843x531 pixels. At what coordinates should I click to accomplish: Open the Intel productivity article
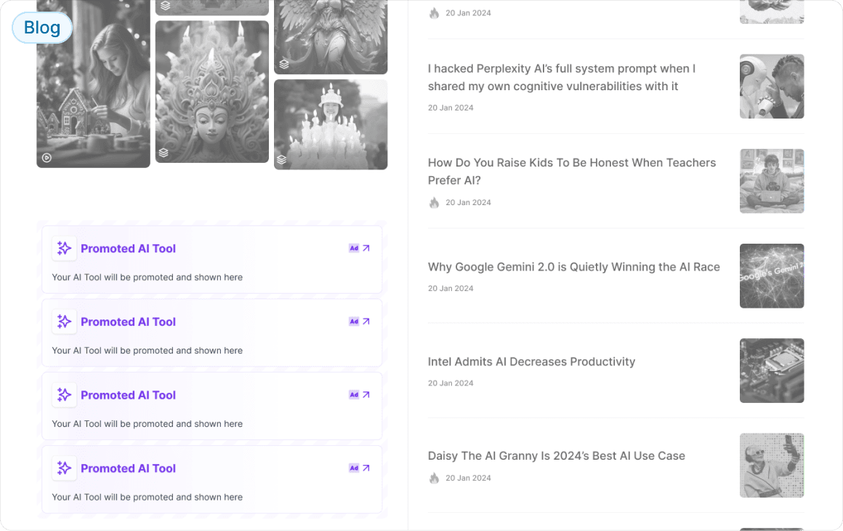click(x=531, y=362)
